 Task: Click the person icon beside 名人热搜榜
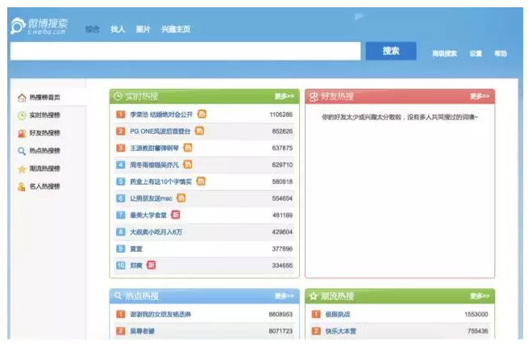click(22, 186)
